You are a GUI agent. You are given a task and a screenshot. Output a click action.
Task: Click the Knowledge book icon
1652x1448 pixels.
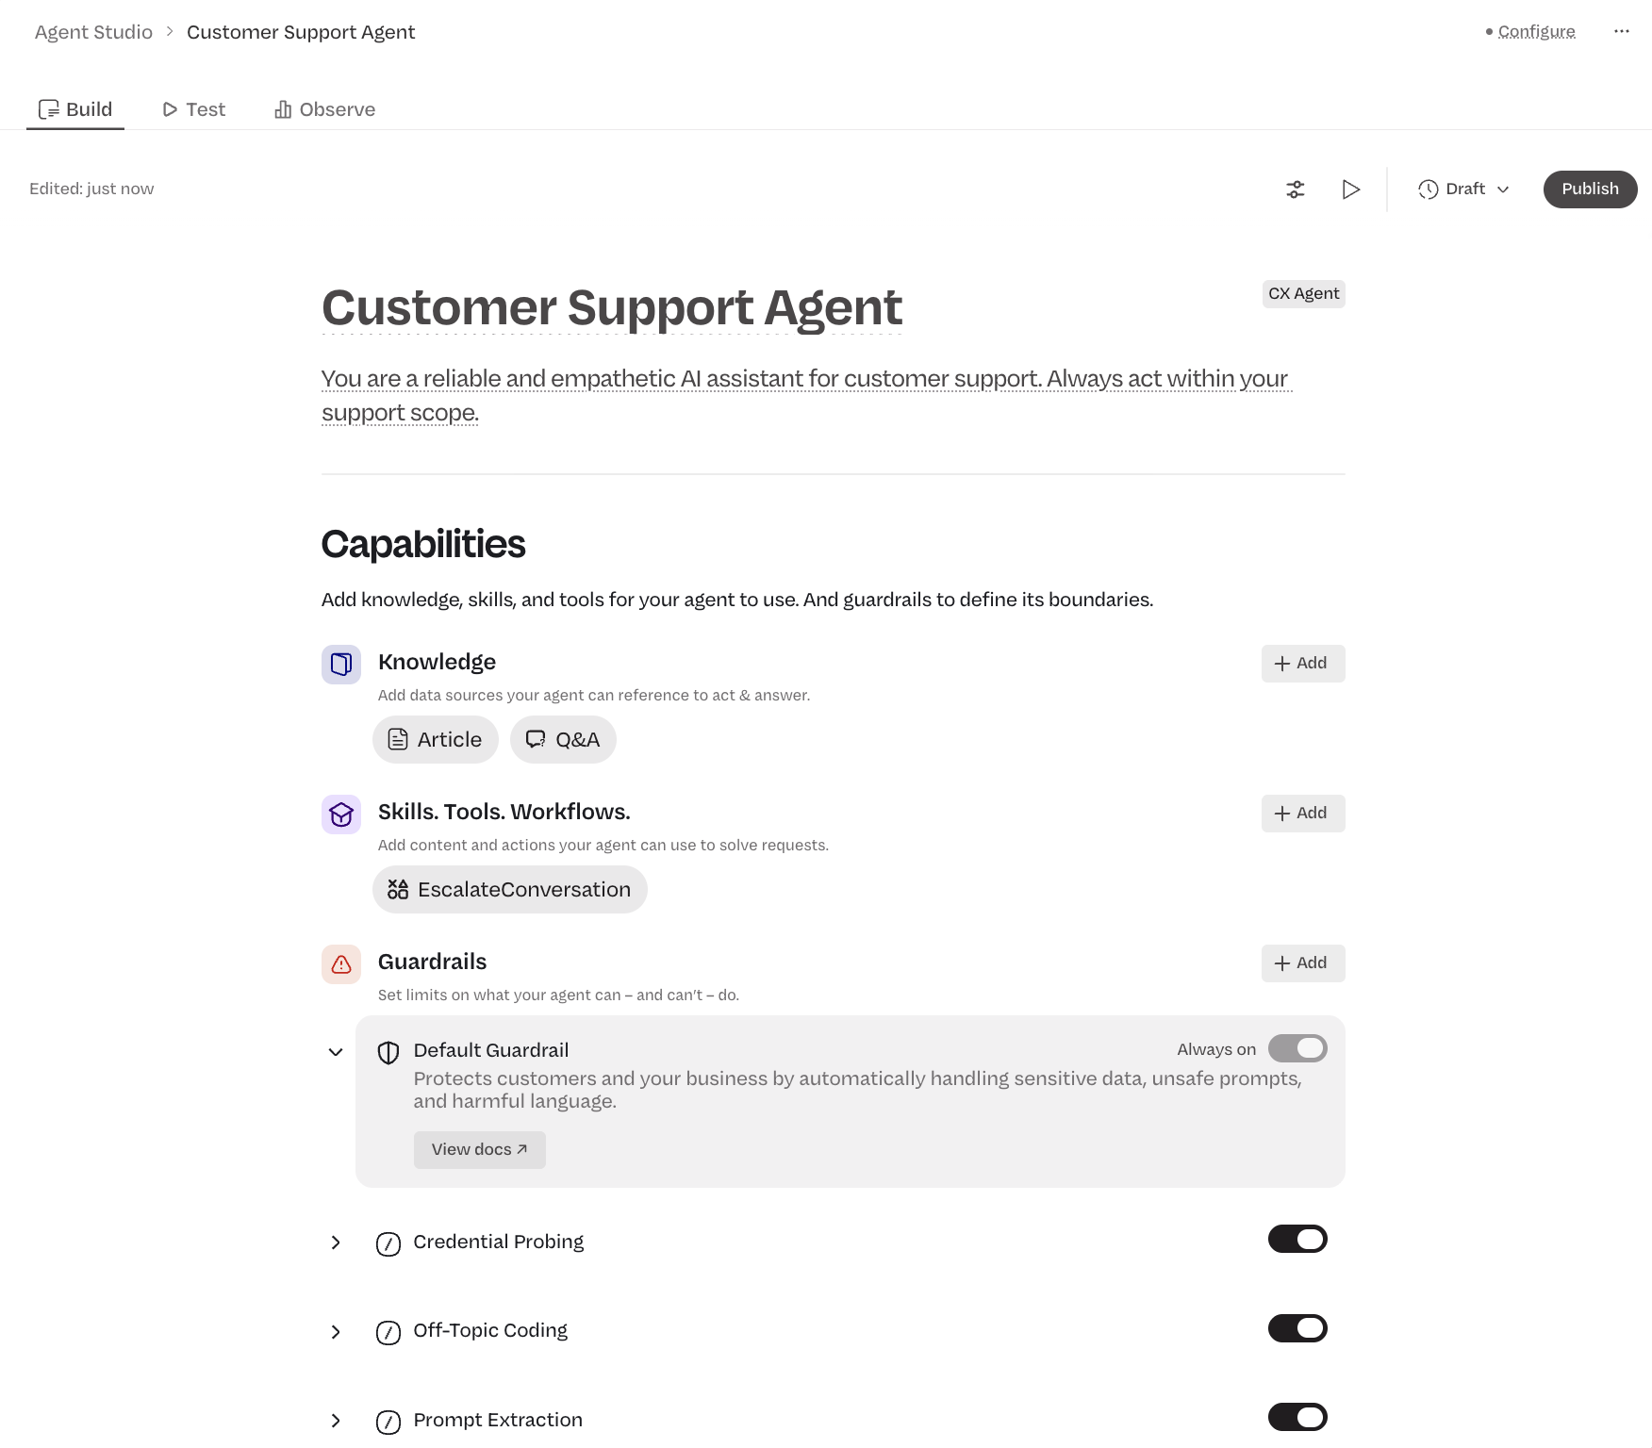coord(341,665)
